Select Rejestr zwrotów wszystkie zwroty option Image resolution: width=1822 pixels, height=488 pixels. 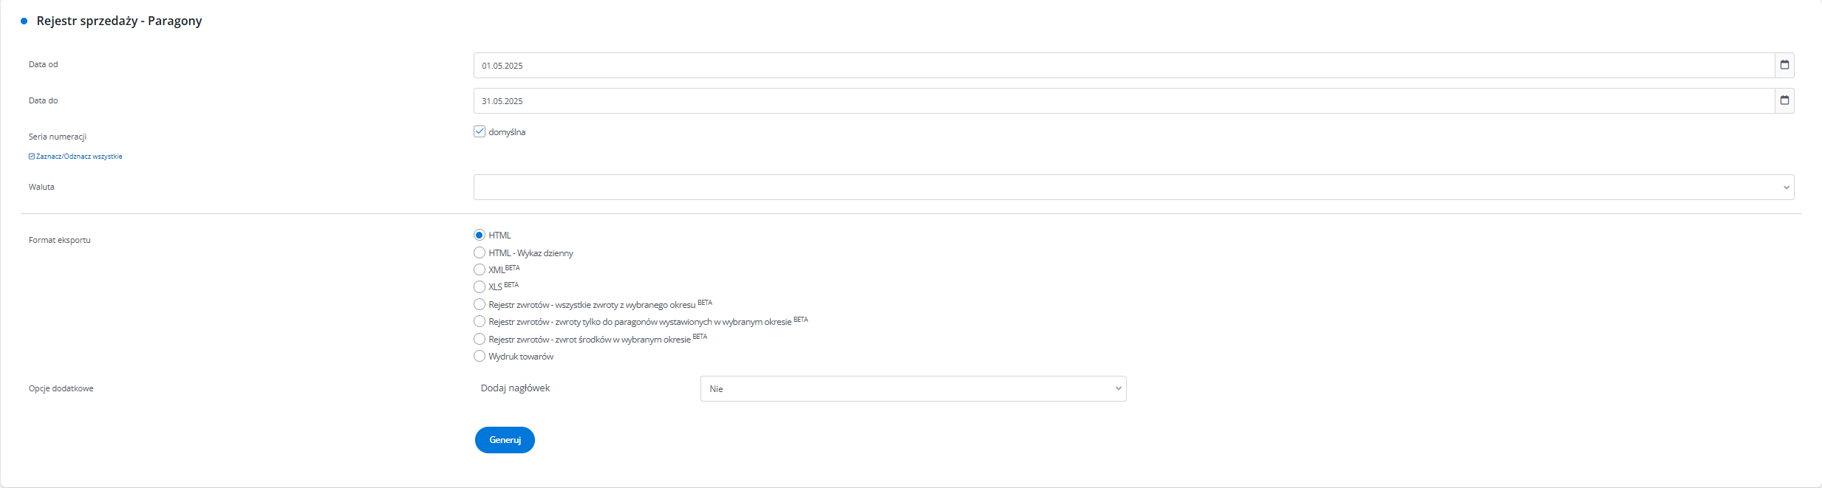pyautogui.click(x=480, y=304)
